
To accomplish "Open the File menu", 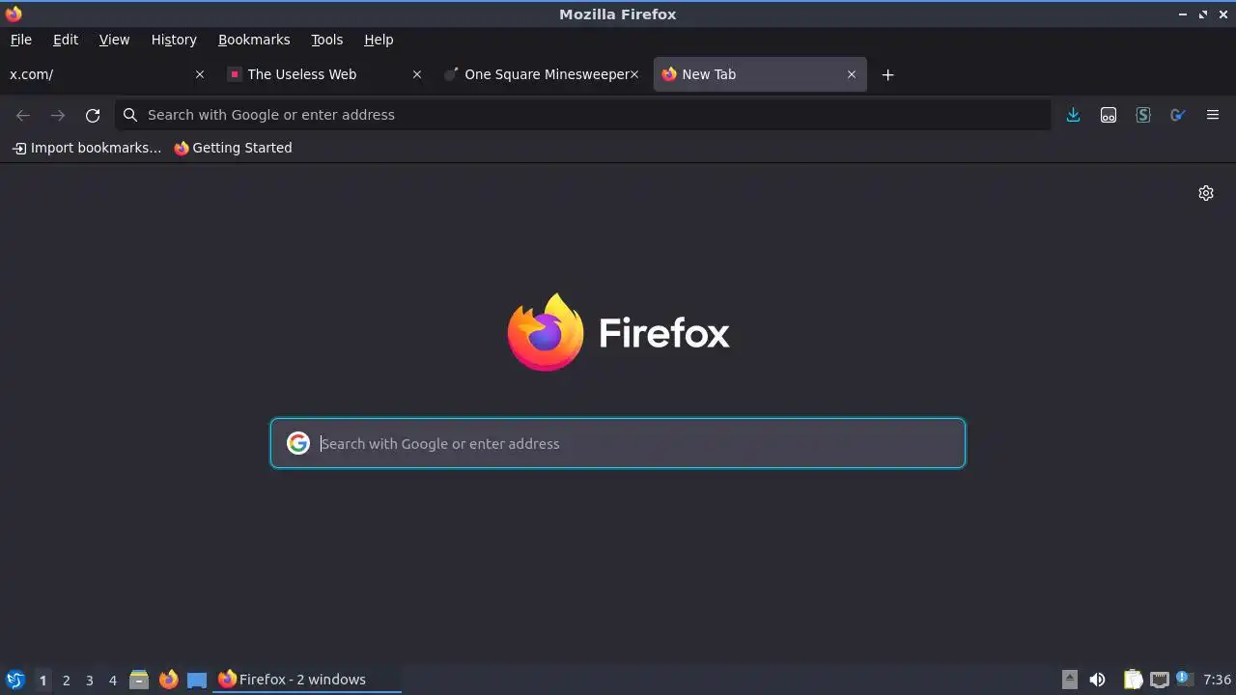I will coord(20,40).
